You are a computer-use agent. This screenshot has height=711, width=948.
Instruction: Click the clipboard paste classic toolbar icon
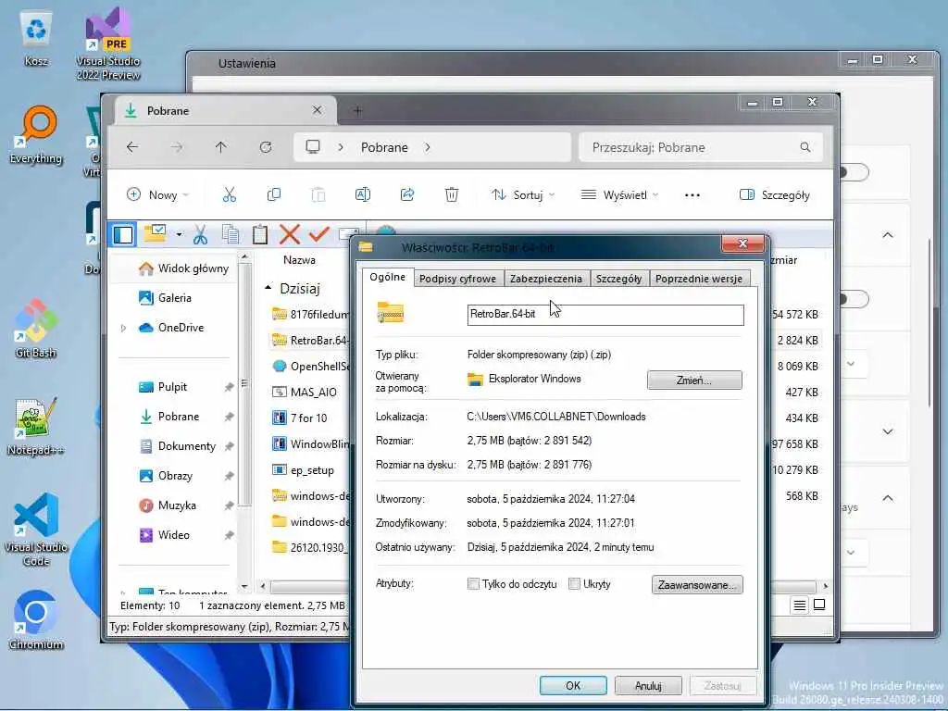coord(260,234)
